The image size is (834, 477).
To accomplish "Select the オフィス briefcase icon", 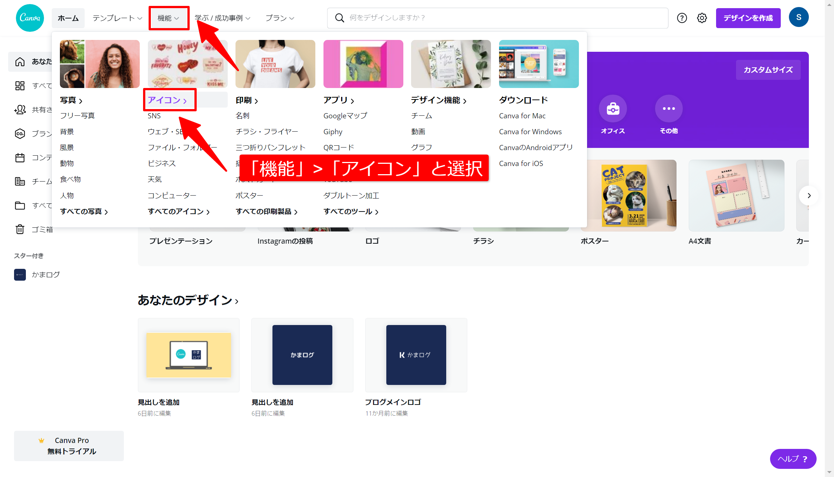I will pyautogui.click(x=613, y=109).
